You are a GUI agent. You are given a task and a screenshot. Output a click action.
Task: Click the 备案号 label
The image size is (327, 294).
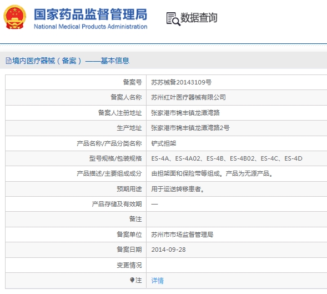coord(132,82)
